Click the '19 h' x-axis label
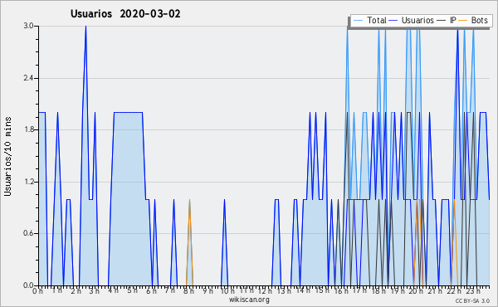This screenshot has height=307, width=498. click(397, 290)
